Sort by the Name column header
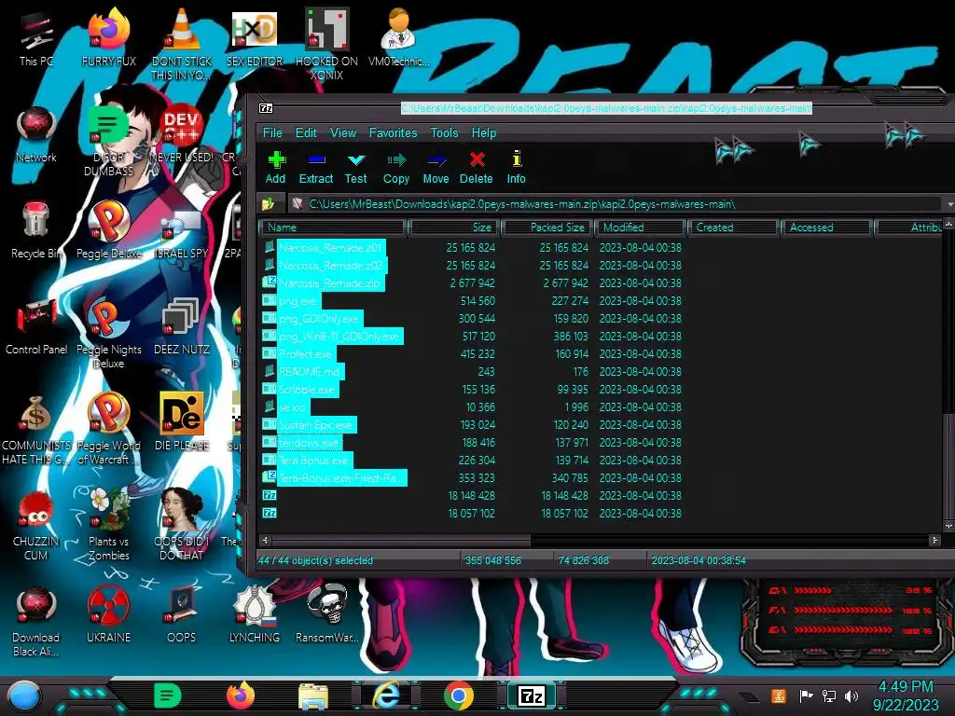The width and height of the screenshot is (955, 716). coord(333,227)
